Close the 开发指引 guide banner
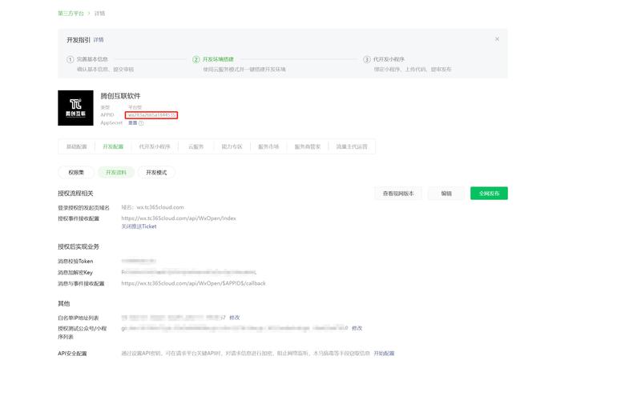Viewport: 629px width, 400px height. pos(497,39)
